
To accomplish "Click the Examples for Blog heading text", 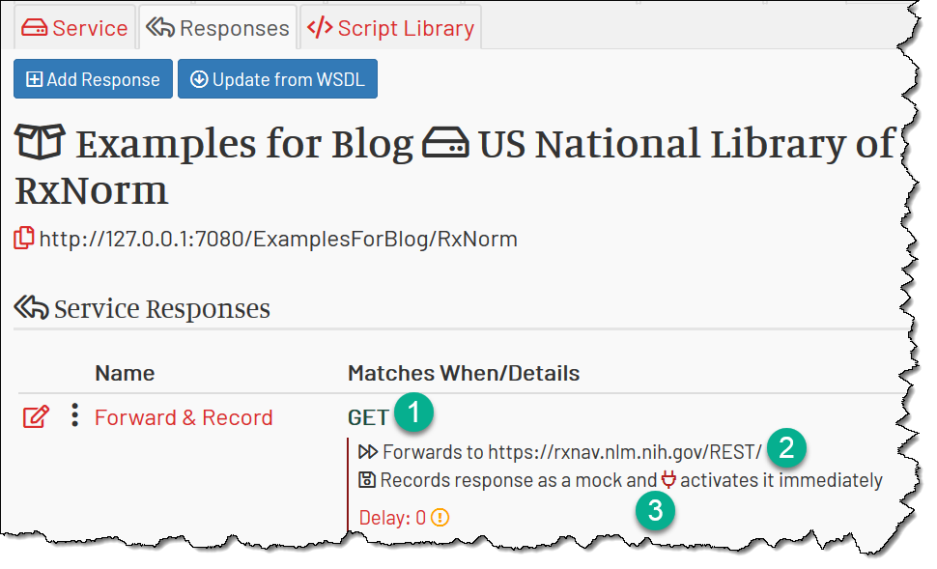I will [245, 144].
